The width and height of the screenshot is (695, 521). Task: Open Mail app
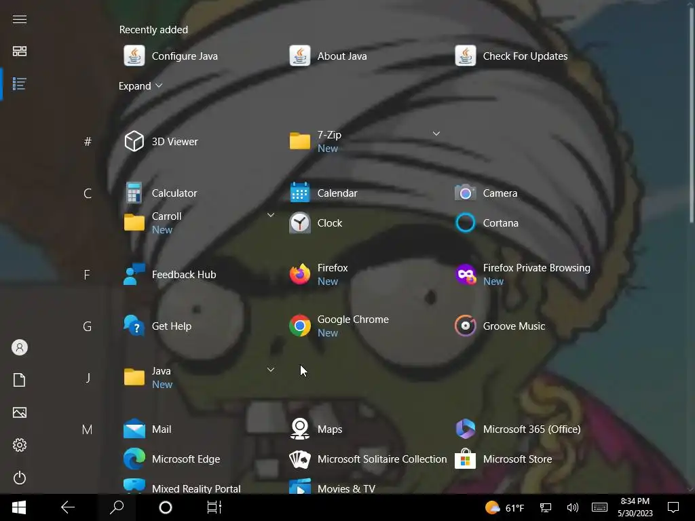[147, 429]
